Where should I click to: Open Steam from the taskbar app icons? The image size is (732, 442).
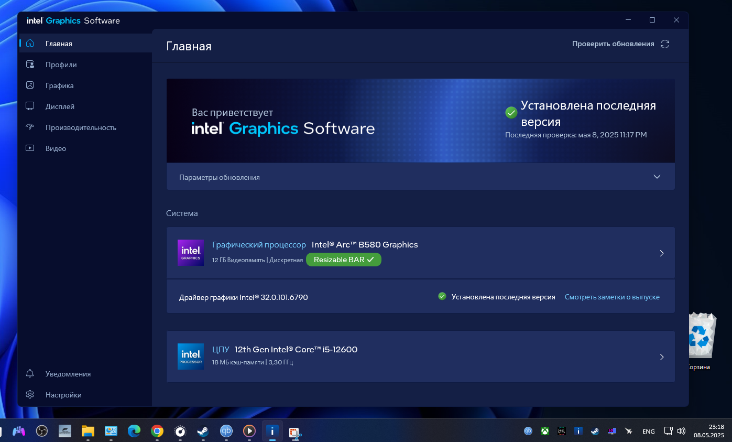[x=203, y=431]
